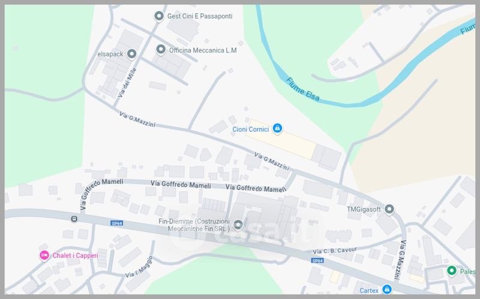Open the Officina Meccanica L.M marker
This screenshot has height=299, width=480.
[x=161, y=50]
